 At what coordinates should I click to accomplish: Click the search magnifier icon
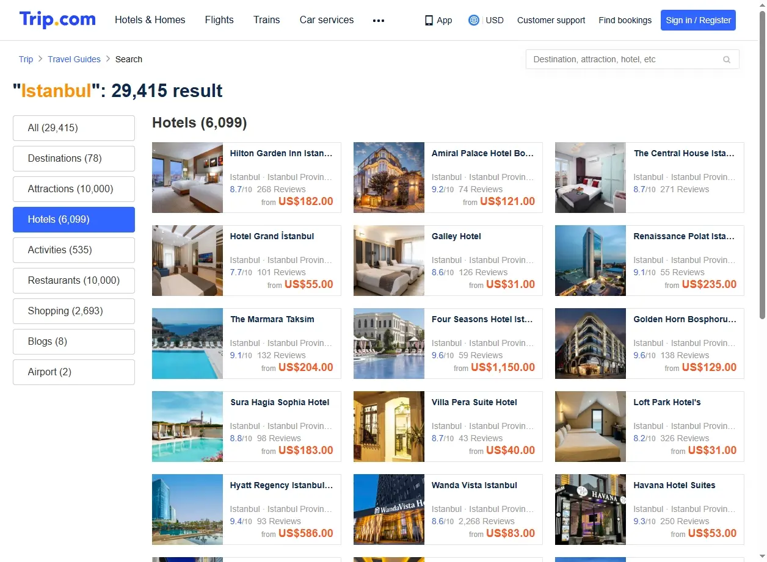click(x=727, y=59)
